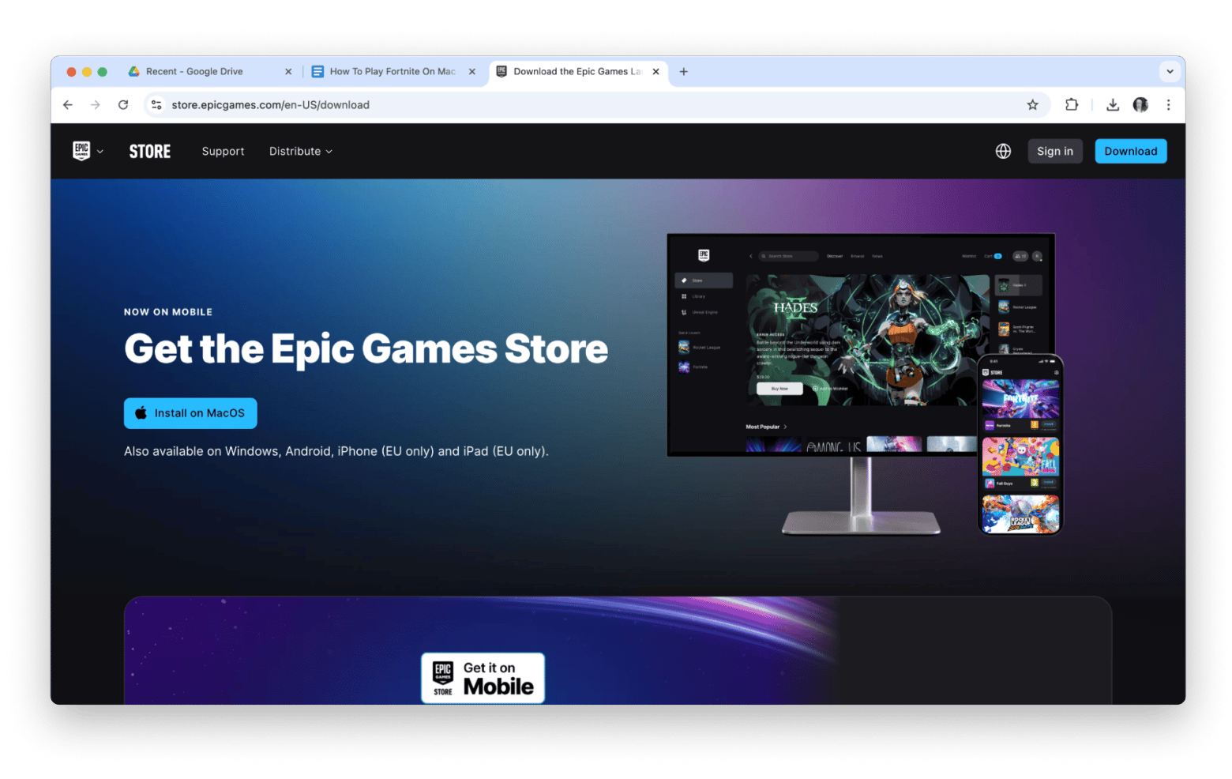
Task: Open the Chrome profile avatar
Action: pyautogui.click(x=1140, y=105)
